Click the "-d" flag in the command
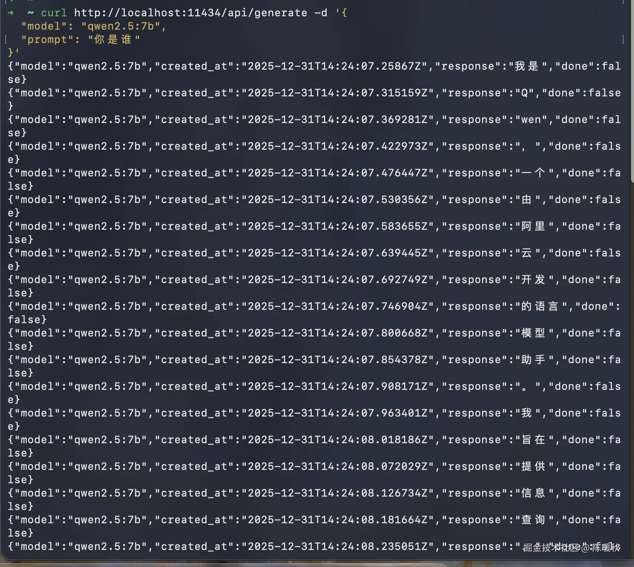This screenshot has height=567, width=634. pyautogui.click(x=321, y=13)
